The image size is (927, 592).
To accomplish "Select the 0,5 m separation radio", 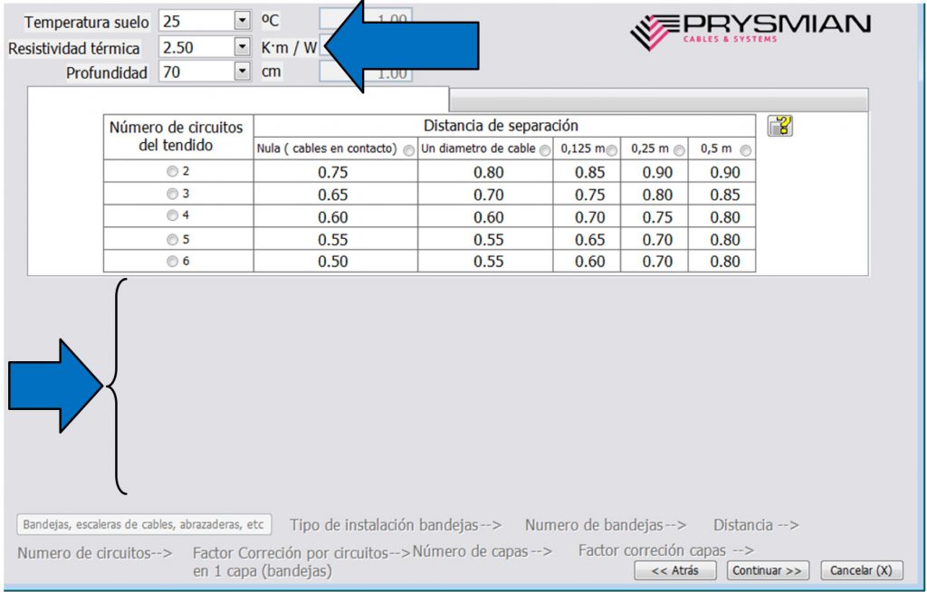I will coord(746,151).
